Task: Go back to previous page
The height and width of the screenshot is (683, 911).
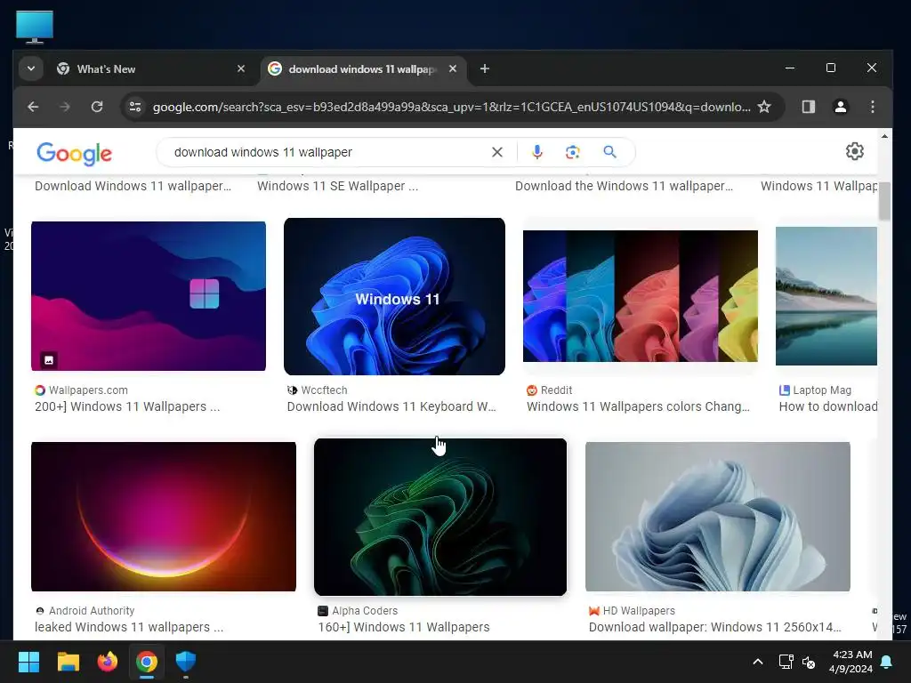Action: 33,107
